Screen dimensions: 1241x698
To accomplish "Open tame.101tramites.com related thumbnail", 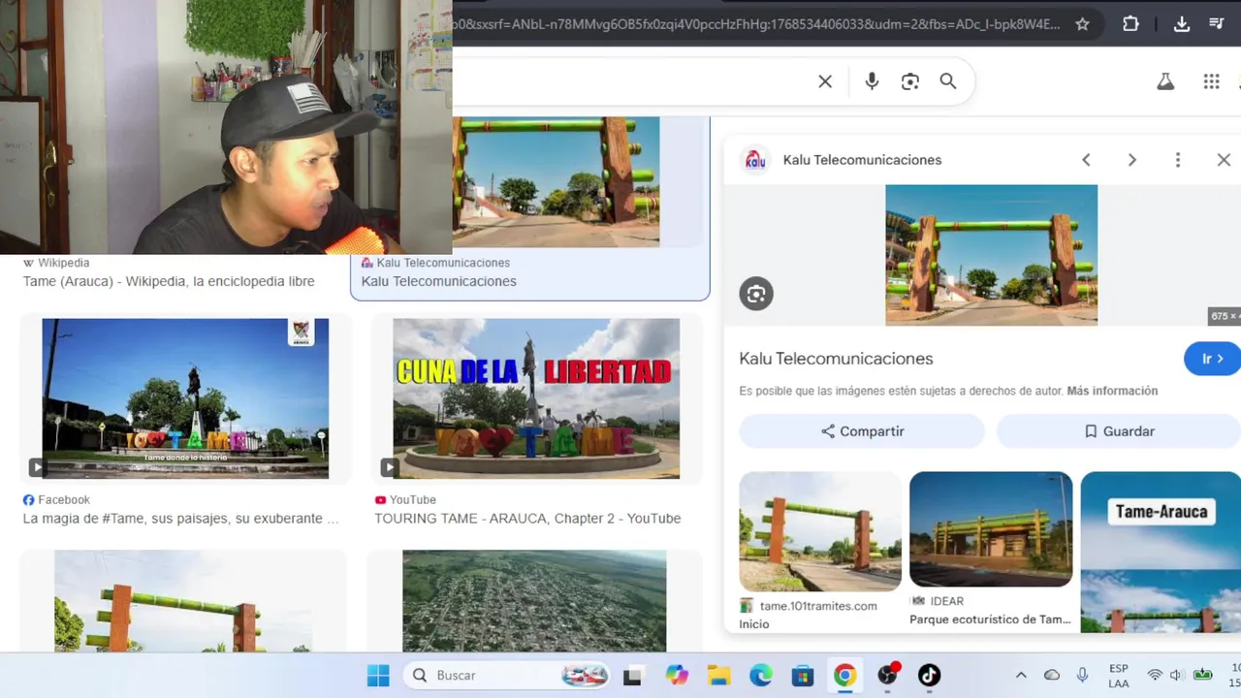I will [820, 531].
